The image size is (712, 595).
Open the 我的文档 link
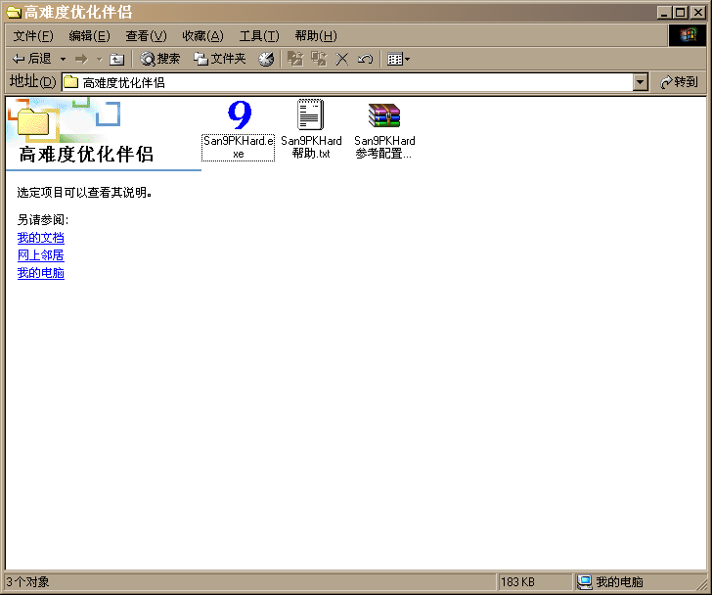point(41,238)
